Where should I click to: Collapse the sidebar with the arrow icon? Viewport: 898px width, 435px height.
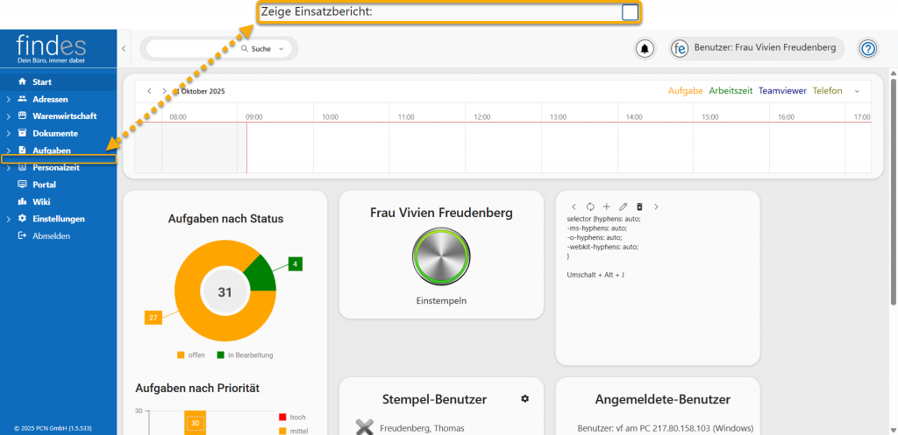(124, 49)
